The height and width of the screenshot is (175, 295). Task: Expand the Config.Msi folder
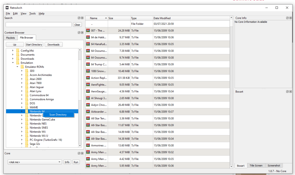point(13,51)
